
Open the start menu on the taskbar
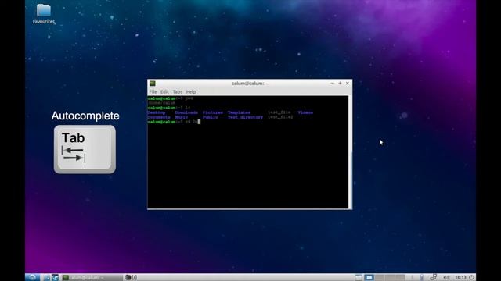33,277
